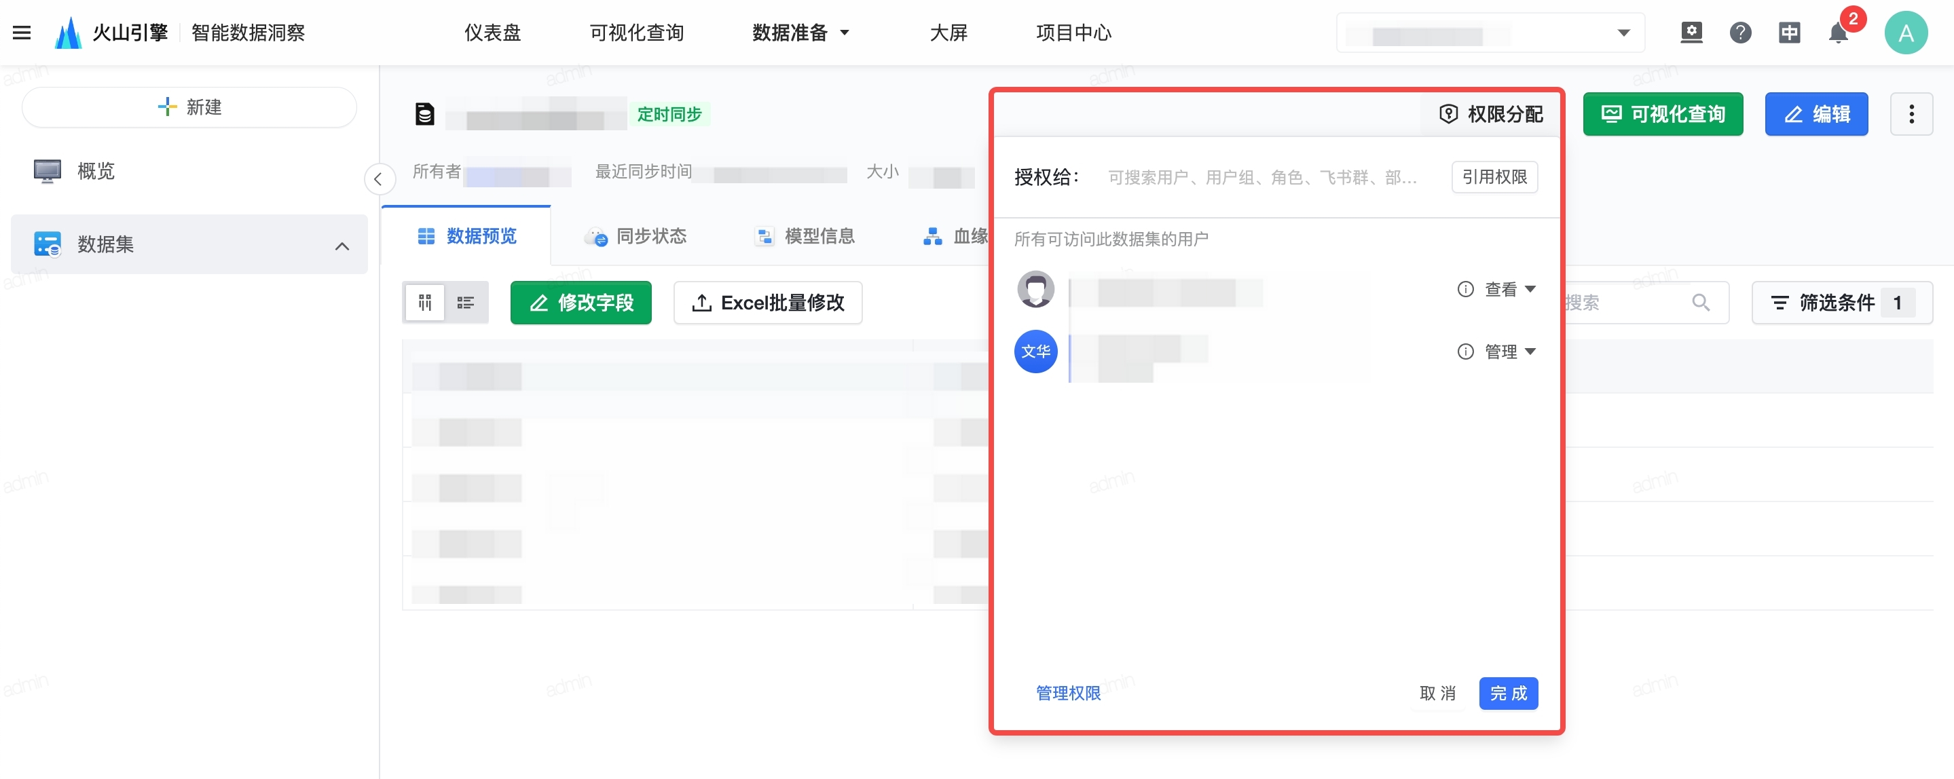This screenshot has height=779, width=1954.
Task: Click the 授权给 user search field
Action: (1261, 177)
